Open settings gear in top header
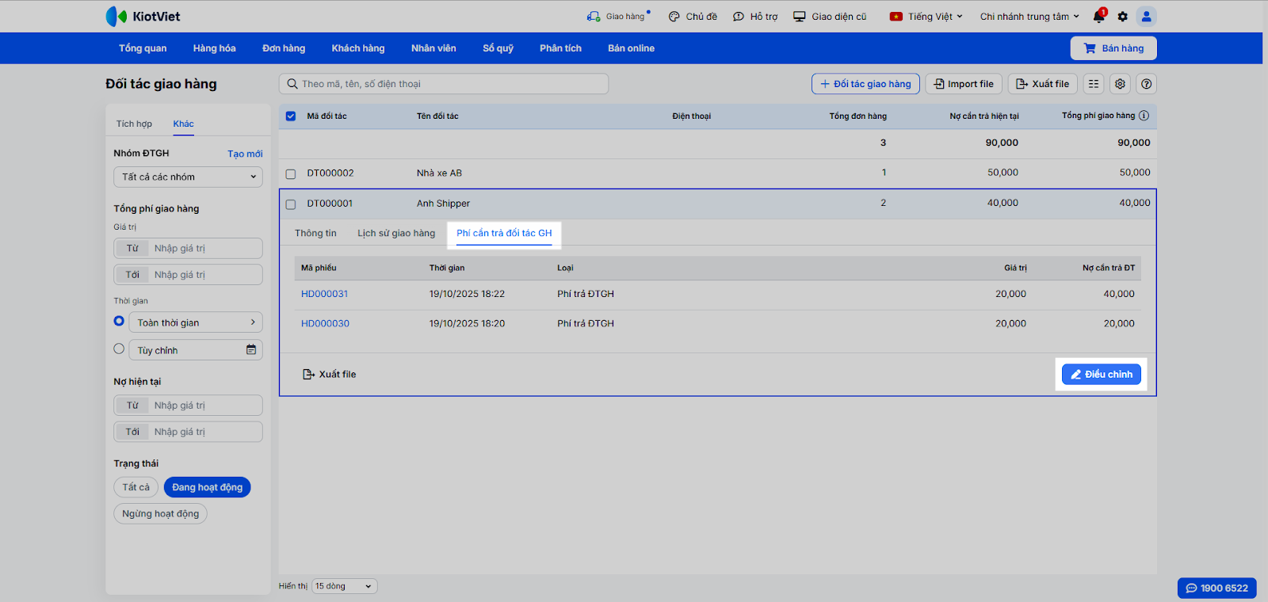Screen dimensions: 1268x602 (1122, 17)
